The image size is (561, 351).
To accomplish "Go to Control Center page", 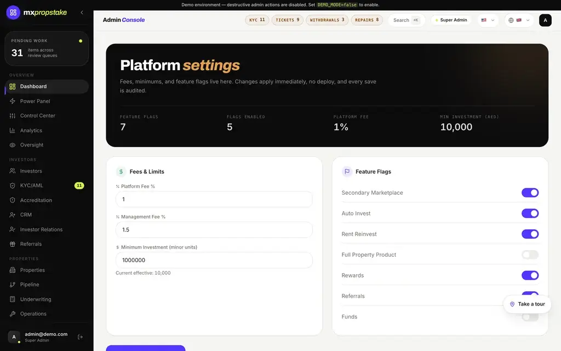I will 47,116.
